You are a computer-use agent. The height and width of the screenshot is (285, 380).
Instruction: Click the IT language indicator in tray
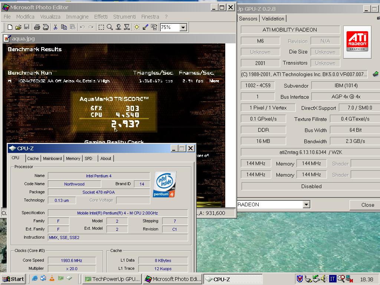pyautogui.click(x=332, y=279)
